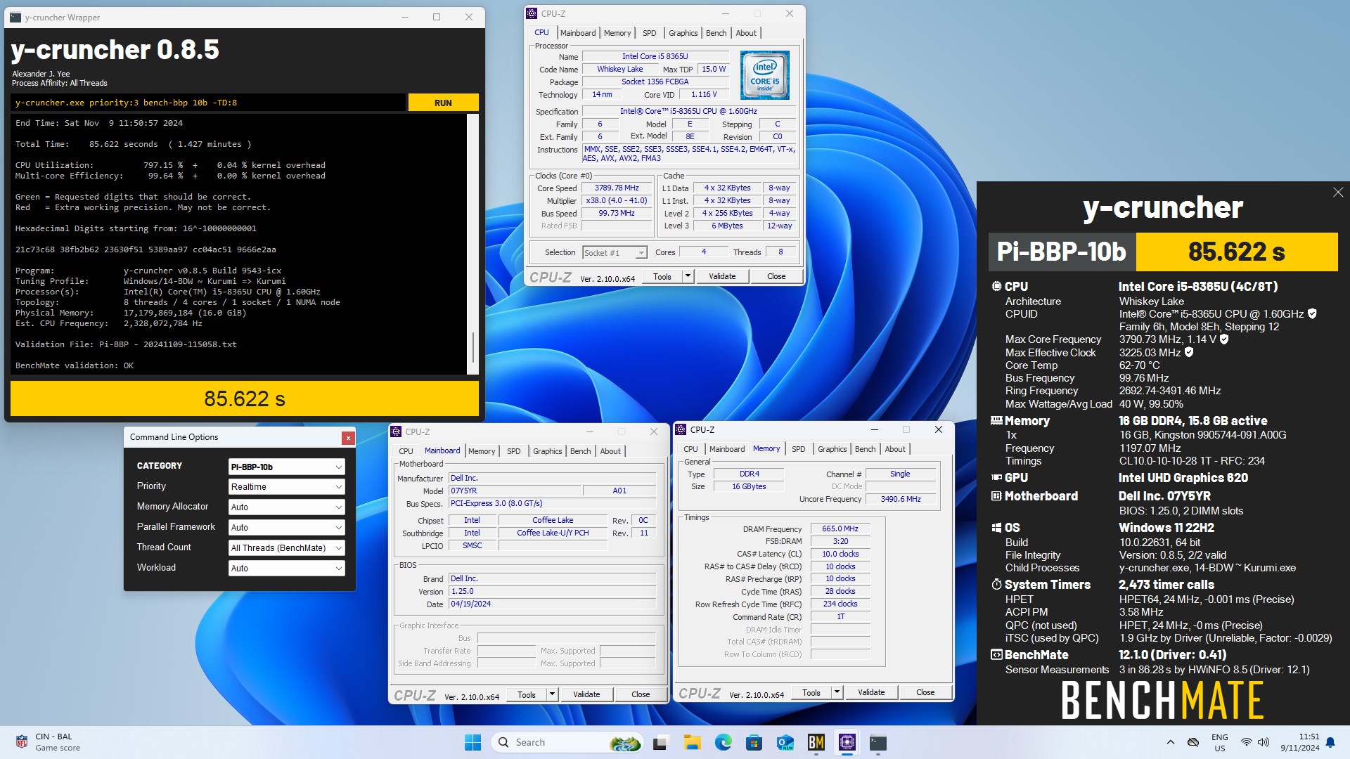The image size is (1350, 759).
Task: Expand Tools arrow in Mainboard CPU-Z window
Action: tap(552, 695)
